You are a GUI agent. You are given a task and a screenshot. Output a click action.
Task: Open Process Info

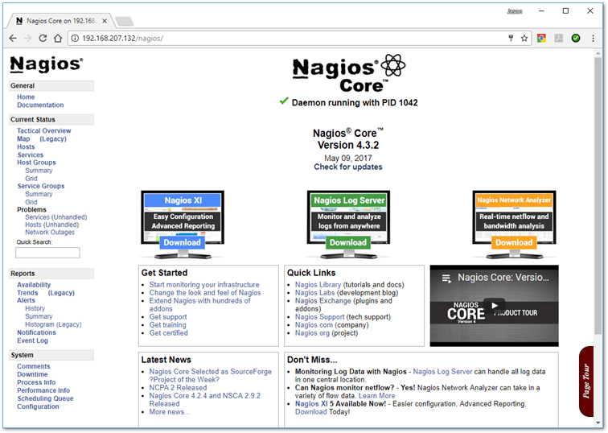(x=36, y=382)
